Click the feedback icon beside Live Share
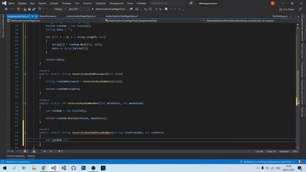This screenshot has height=172, width=306. [x=300, y=9]
